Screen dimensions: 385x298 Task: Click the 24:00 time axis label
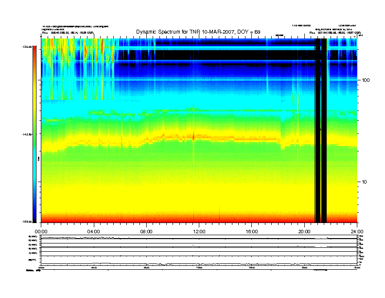[x=357, y=232]
